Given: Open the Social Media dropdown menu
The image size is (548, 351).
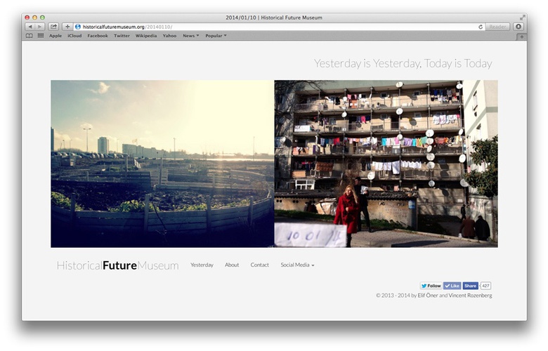Looking at the screenshot, I should tap(297, 265).
